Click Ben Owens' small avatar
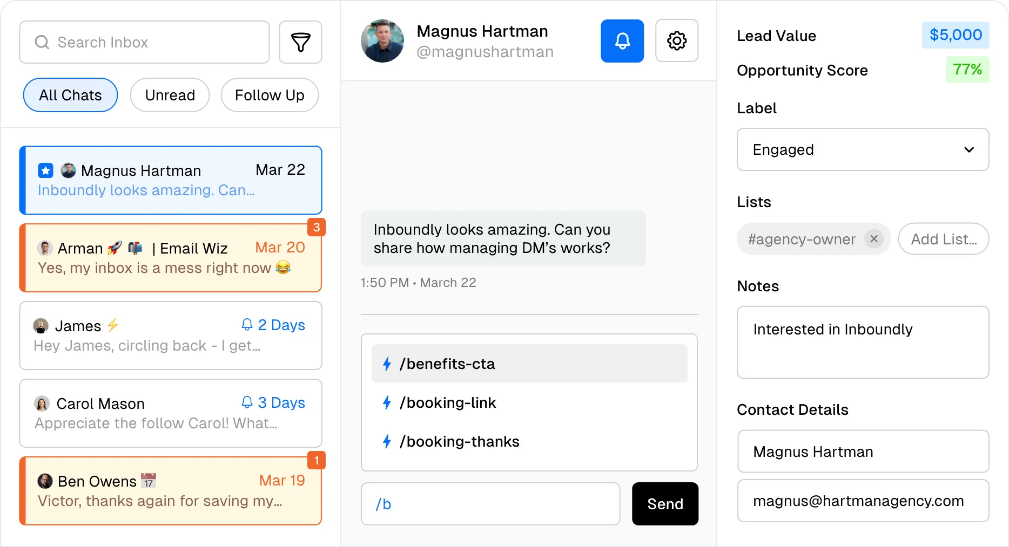 coord(45,481)
